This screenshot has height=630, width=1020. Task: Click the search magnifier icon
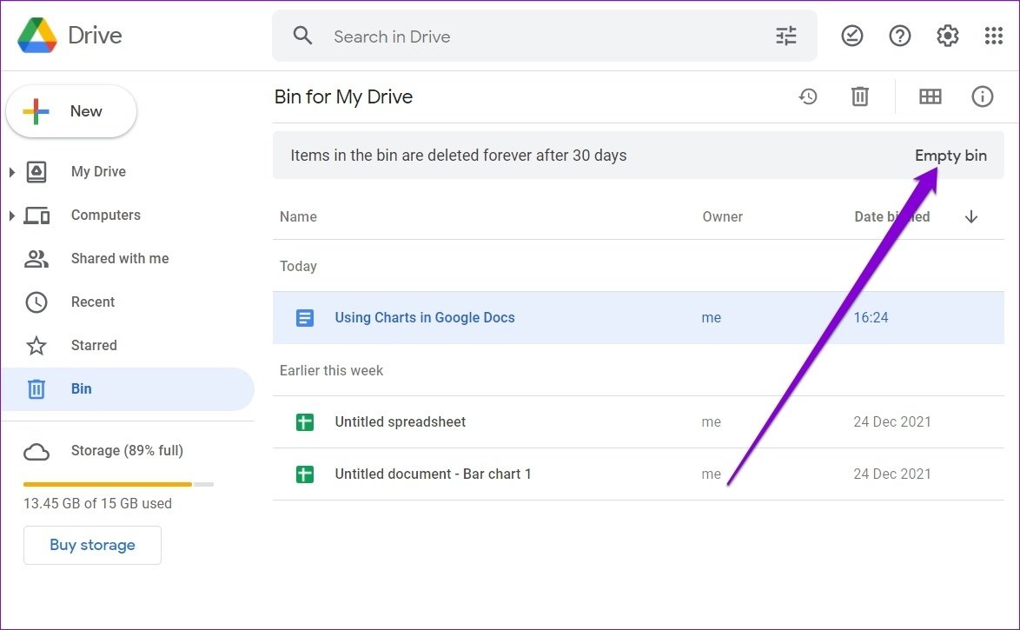tap(302, 35)
